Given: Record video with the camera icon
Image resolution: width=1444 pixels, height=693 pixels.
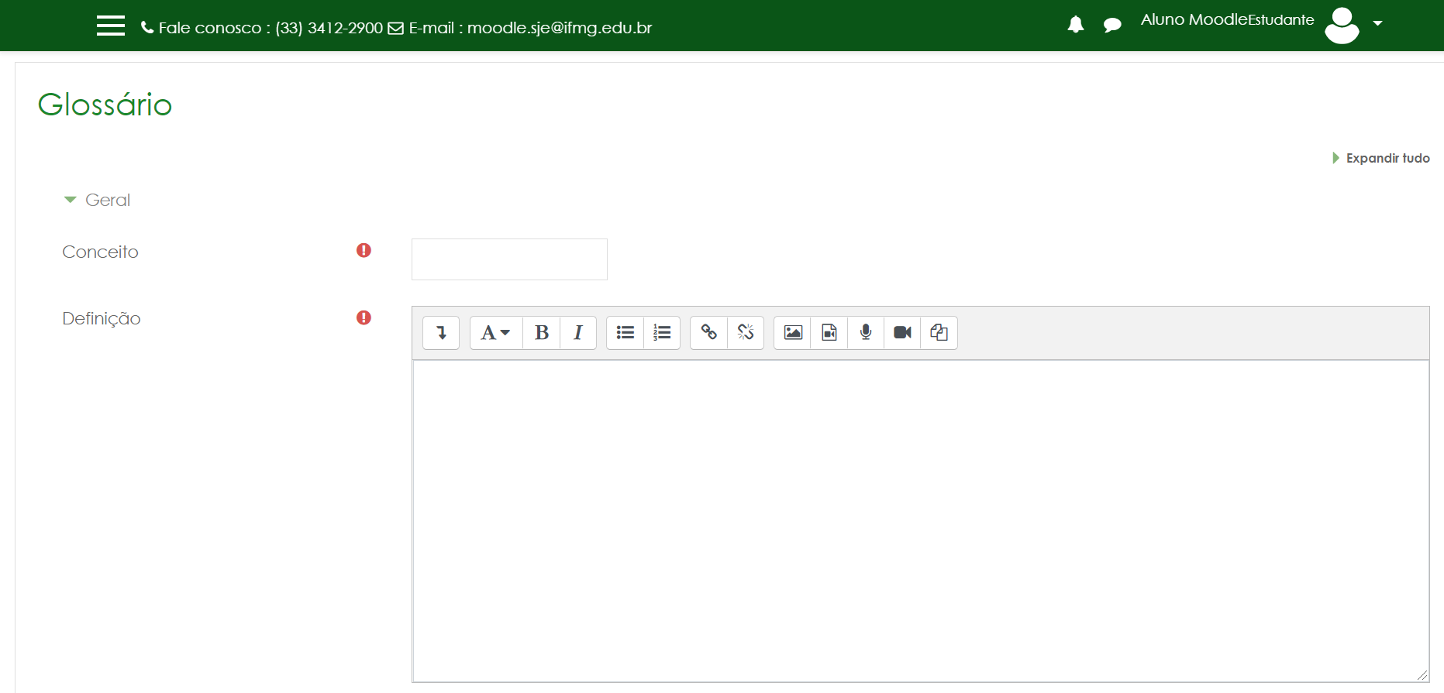Looking at the screenshot, I should point(902,333).
